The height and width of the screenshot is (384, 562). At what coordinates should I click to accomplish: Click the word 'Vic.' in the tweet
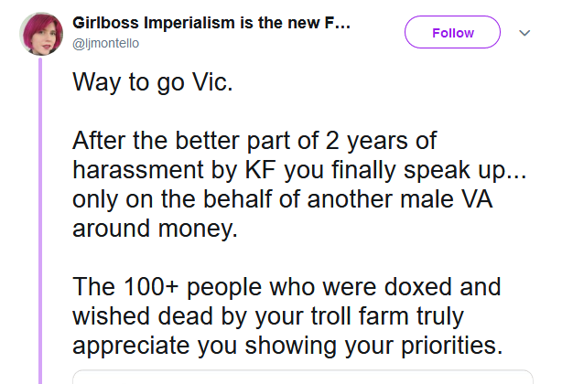(x=212, y=82)
